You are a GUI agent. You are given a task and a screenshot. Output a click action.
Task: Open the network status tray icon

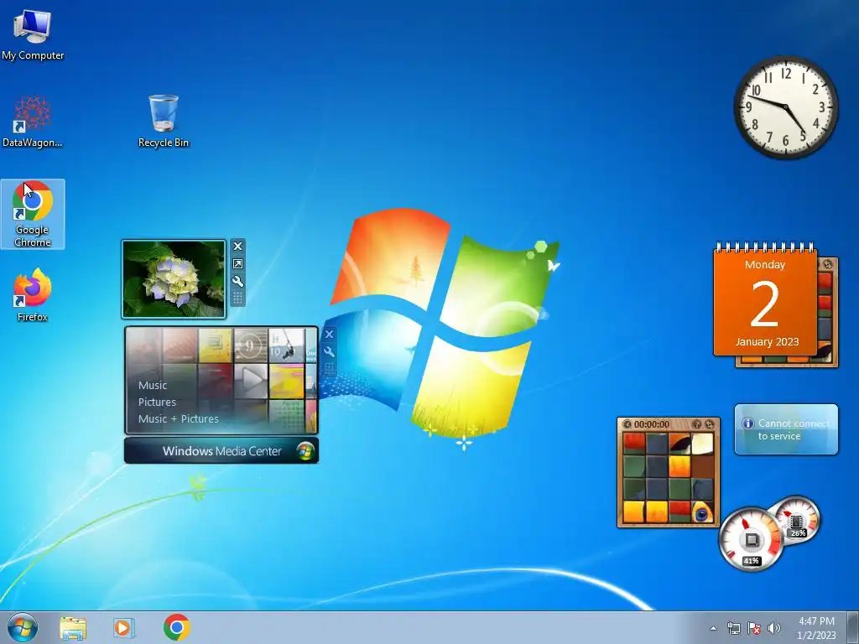click(x=733, y=628)
